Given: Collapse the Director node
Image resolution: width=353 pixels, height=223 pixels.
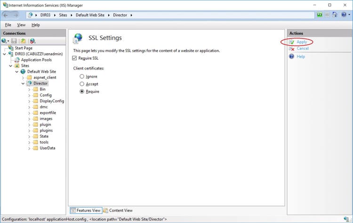Looking at the screenshot, I should pyautogui.click(x=23, y=84).
